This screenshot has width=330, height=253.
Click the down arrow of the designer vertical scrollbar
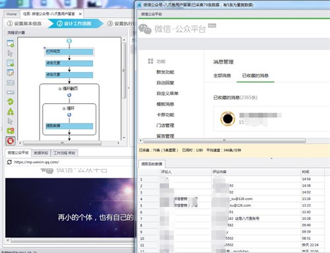tap(124, 138)
